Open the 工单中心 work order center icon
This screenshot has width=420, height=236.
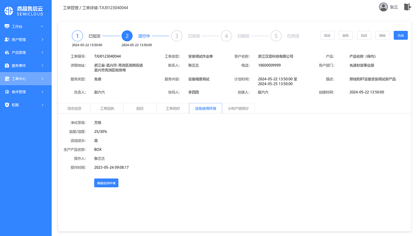7,79
